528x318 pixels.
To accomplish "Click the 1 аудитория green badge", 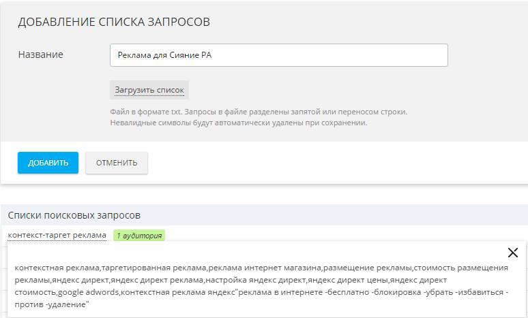I will (139, 236).
